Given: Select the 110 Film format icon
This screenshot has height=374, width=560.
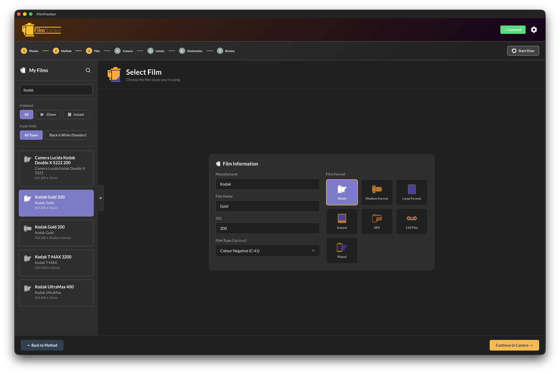Looking at the screenshot, I should click(x=412, y=221).
